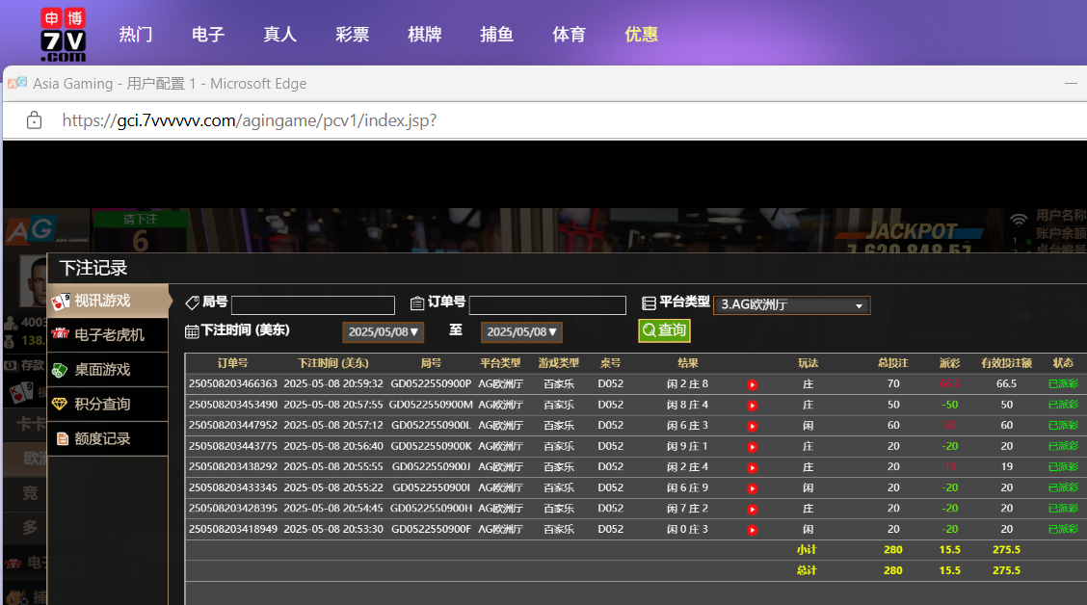Viewport: 1087px width, 605px height.
Task: Click the 申博 7V.com logo
Action: [x=63, y=34]
